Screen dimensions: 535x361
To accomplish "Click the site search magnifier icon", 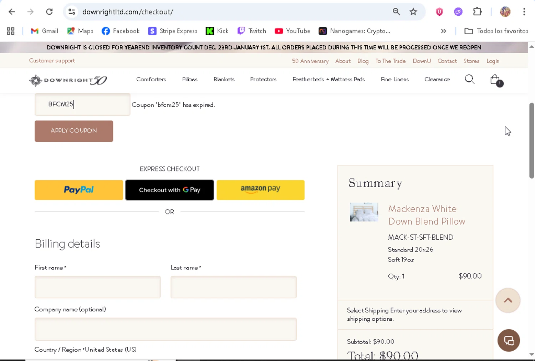I will 470,79.
